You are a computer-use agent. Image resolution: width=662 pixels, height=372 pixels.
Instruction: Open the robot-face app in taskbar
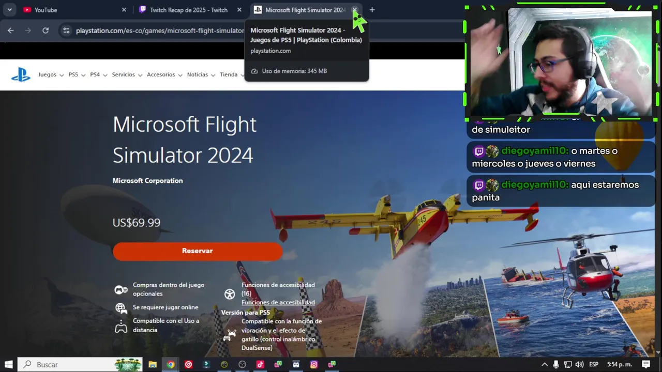(296, 364)
